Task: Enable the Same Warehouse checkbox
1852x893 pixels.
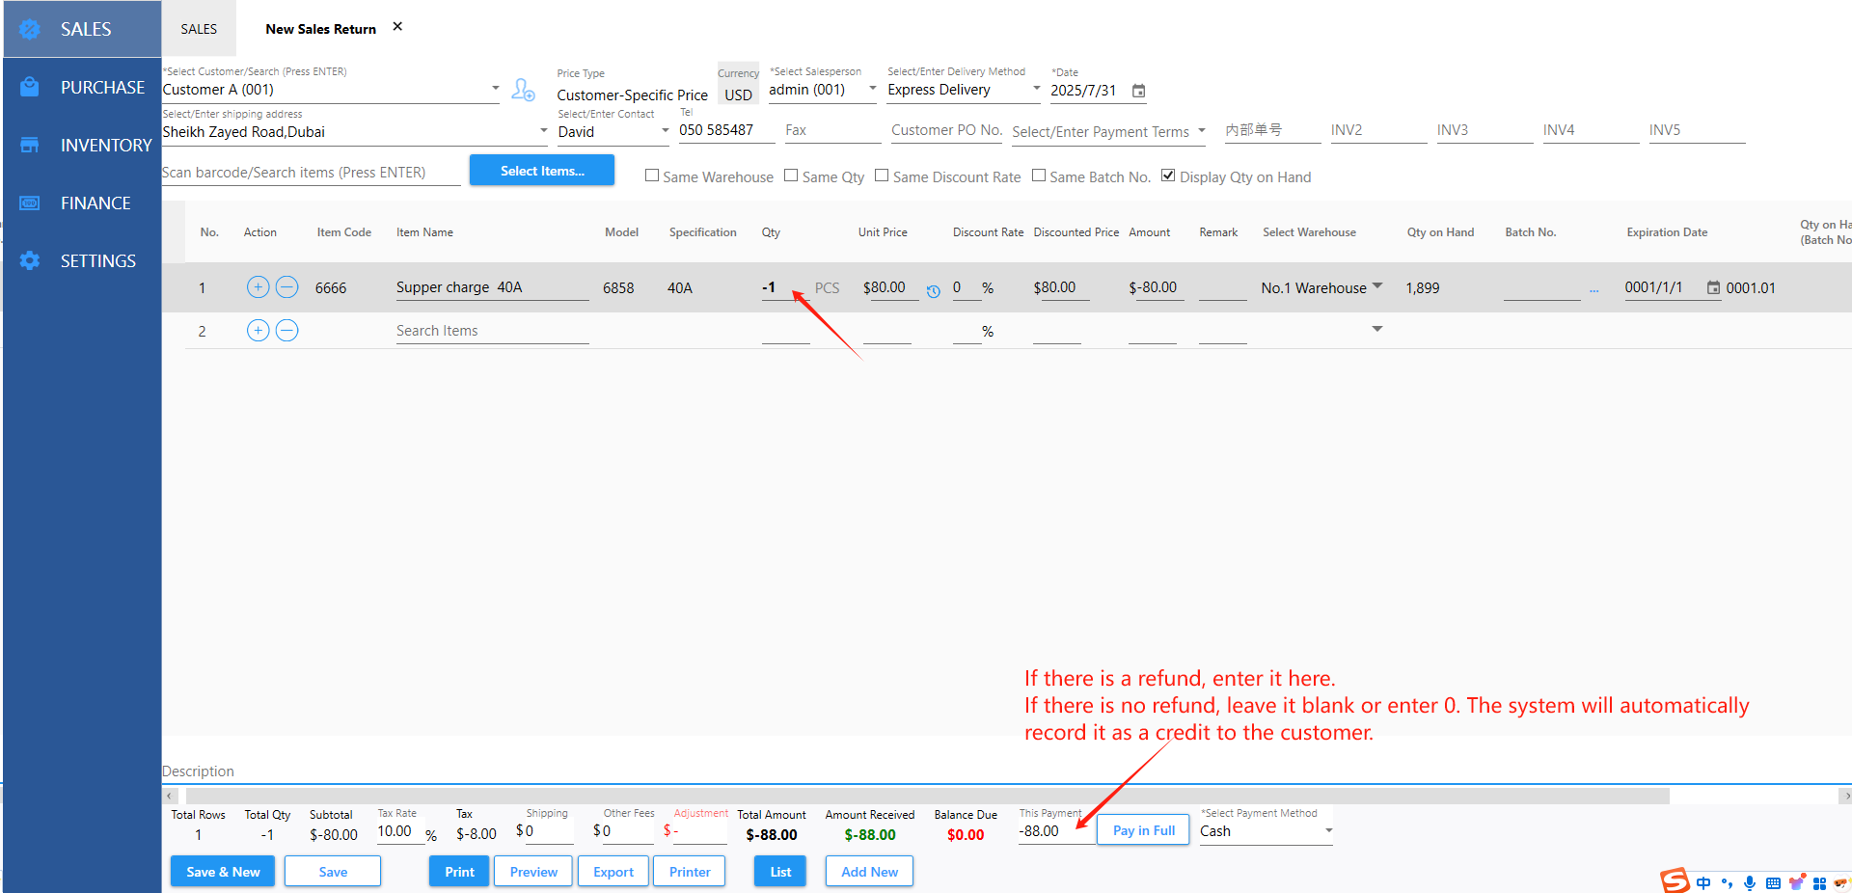Action: pos(652,176)
